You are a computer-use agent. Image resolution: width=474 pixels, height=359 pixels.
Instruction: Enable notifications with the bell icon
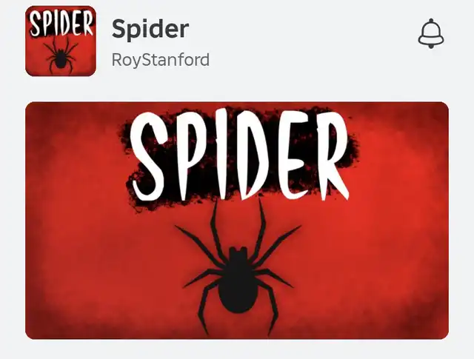431,33
